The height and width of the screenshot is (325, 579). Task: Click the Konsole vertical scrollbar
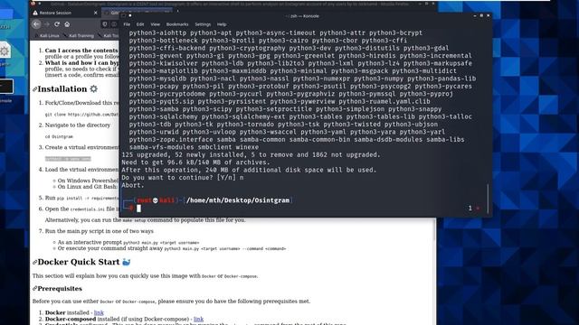tap(489, 199)
